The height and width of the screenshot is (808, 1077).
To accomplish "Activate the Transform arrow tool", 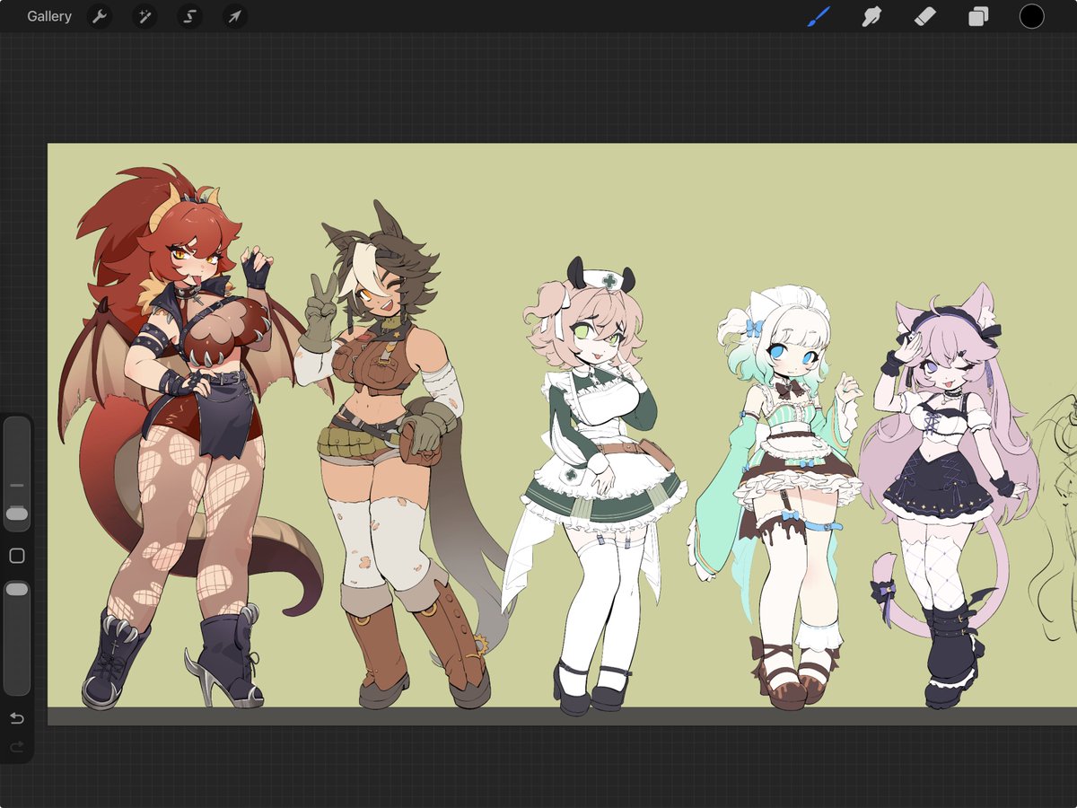I will tap(234, 16).
